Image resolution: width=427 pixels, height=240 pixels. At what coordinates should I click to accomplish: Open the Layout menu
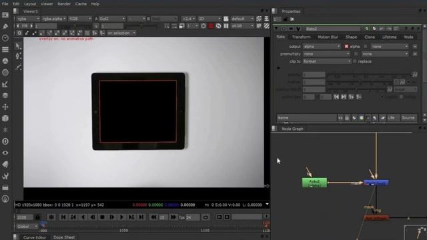[30, 4]
